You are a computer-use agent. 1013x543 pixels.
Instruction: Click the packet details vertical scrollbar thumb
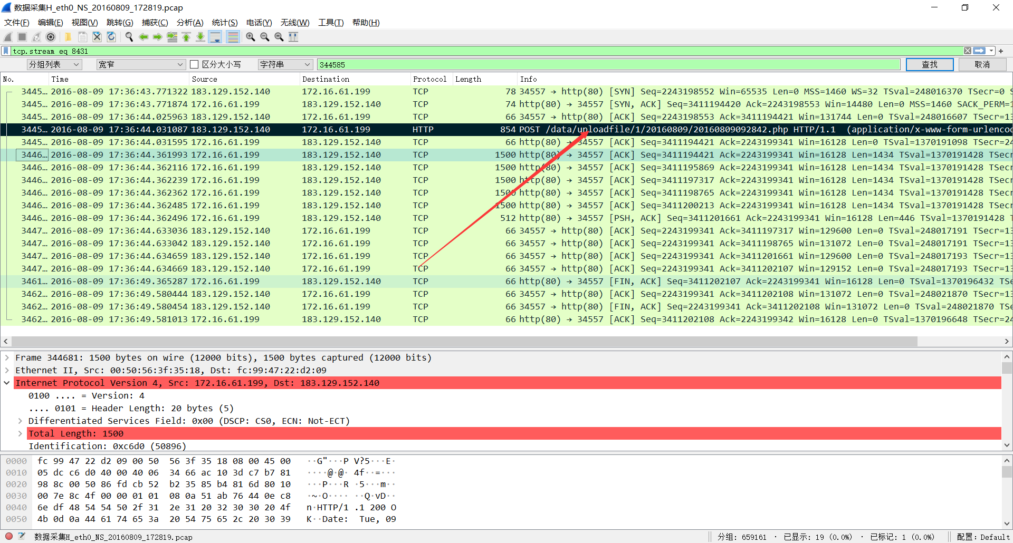tap(1007, 368)
